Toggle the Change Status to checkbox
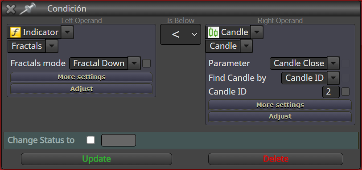Screen dimensions: 362x170 91,140
